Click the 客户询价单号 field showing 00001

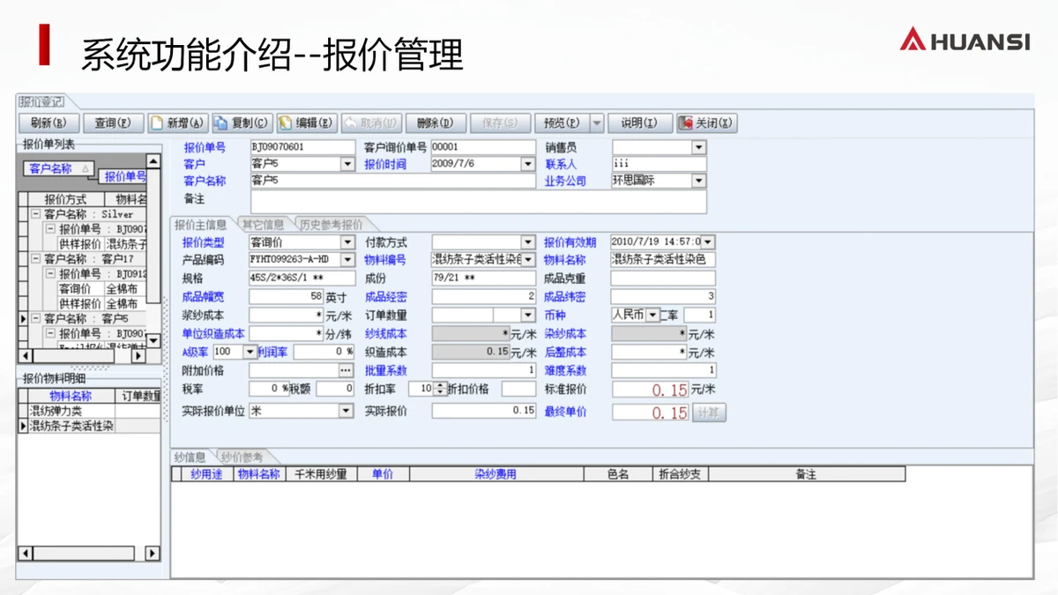point(483,147)
